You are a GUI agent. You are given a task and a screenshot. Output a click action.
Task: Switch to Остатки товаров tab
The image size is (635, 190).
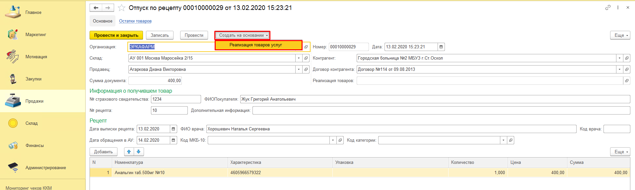(x=135, y=21)
